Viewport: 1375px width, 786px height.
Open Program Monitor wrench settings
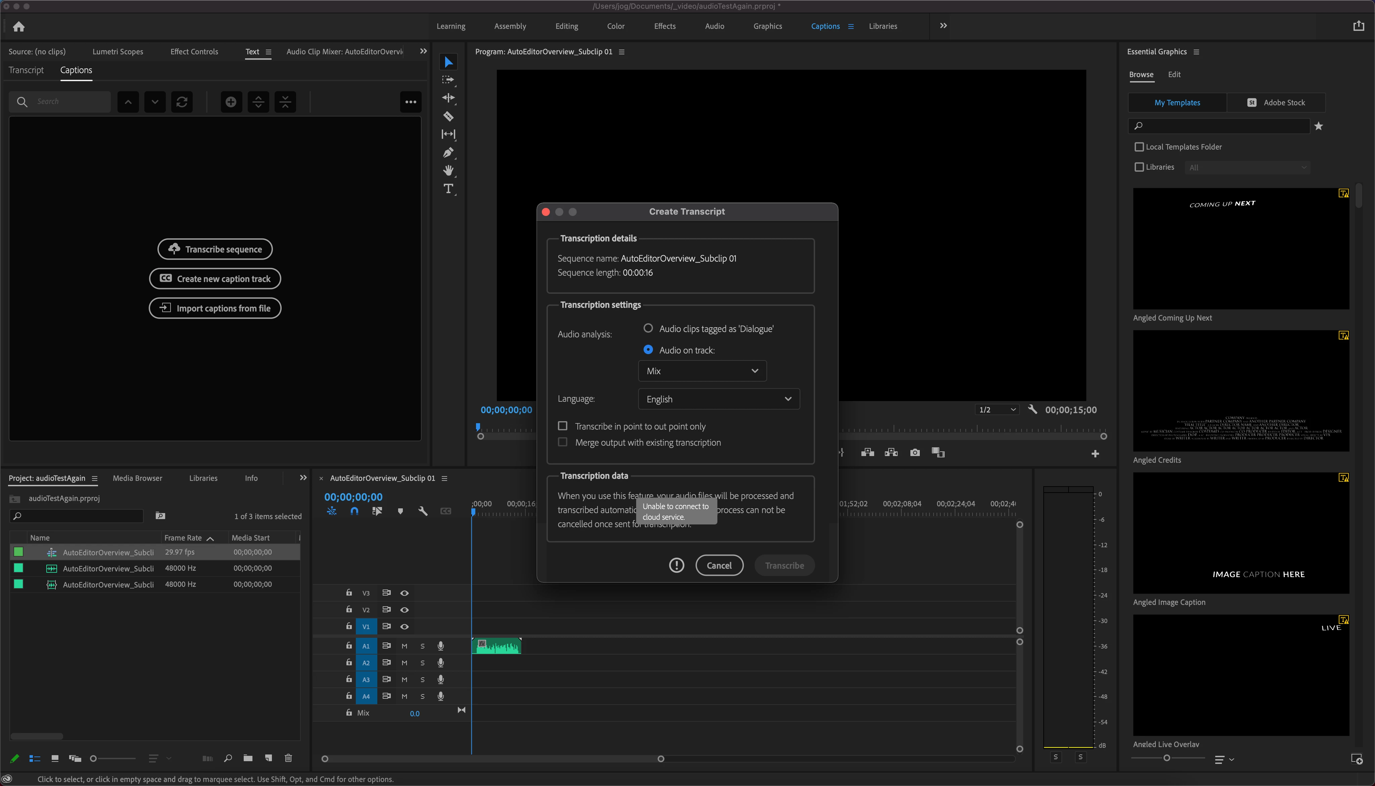[x=1033, y=409]
